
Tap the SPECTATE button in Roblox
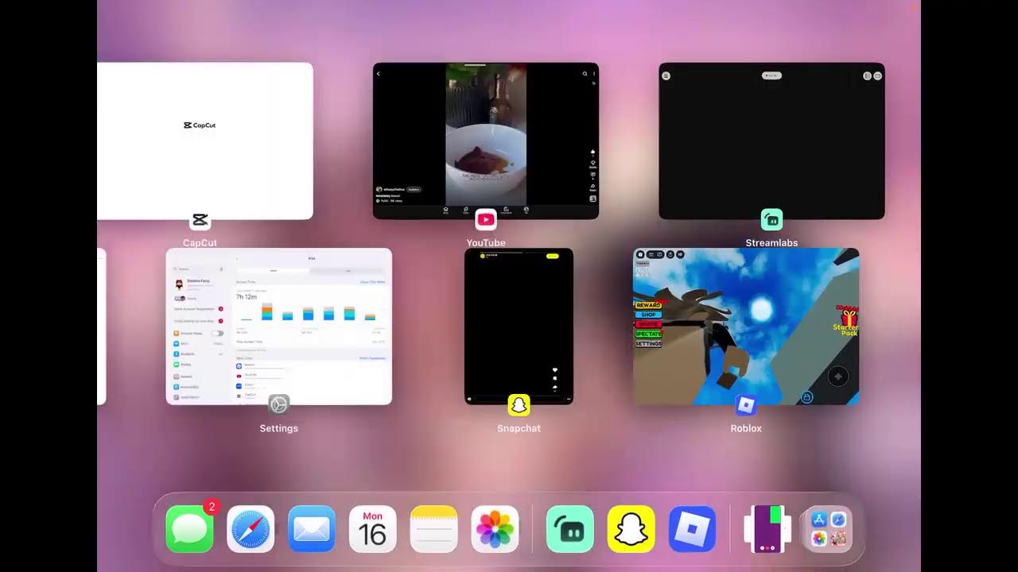[x=648, y=334]
